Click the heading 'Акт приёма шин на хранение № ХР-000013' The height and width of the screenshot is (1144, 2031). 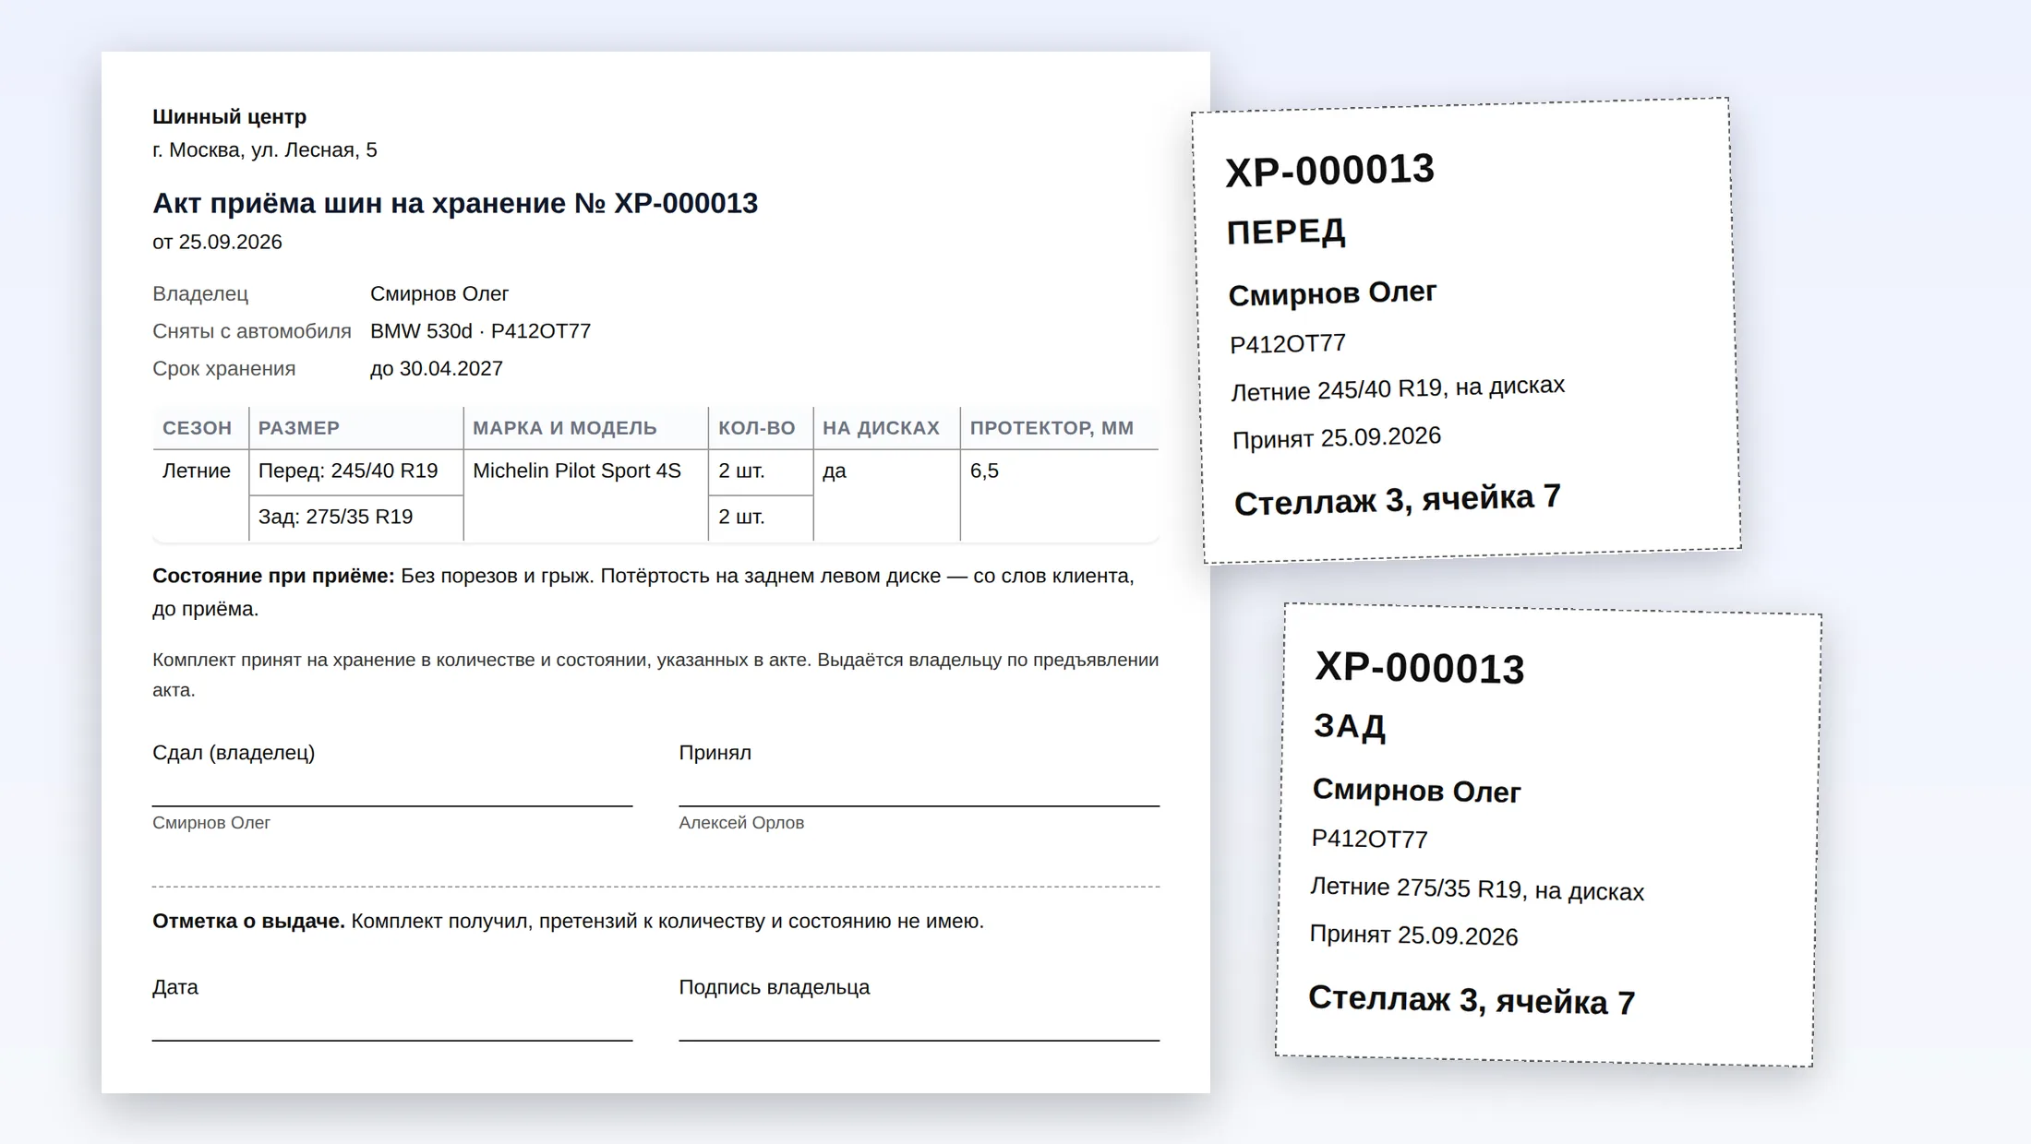click(455, 203)
